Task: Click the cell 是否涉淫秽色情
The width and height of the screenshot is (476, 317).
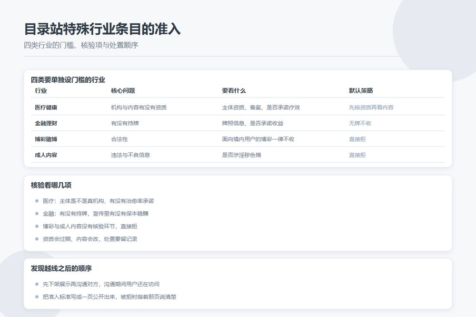Action: [x=242, y=155]
